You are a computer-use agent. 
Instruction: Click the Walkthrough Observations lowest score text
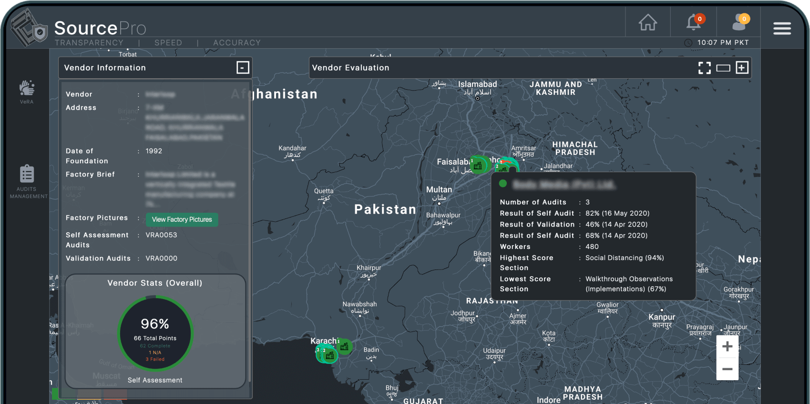point(629,284)
